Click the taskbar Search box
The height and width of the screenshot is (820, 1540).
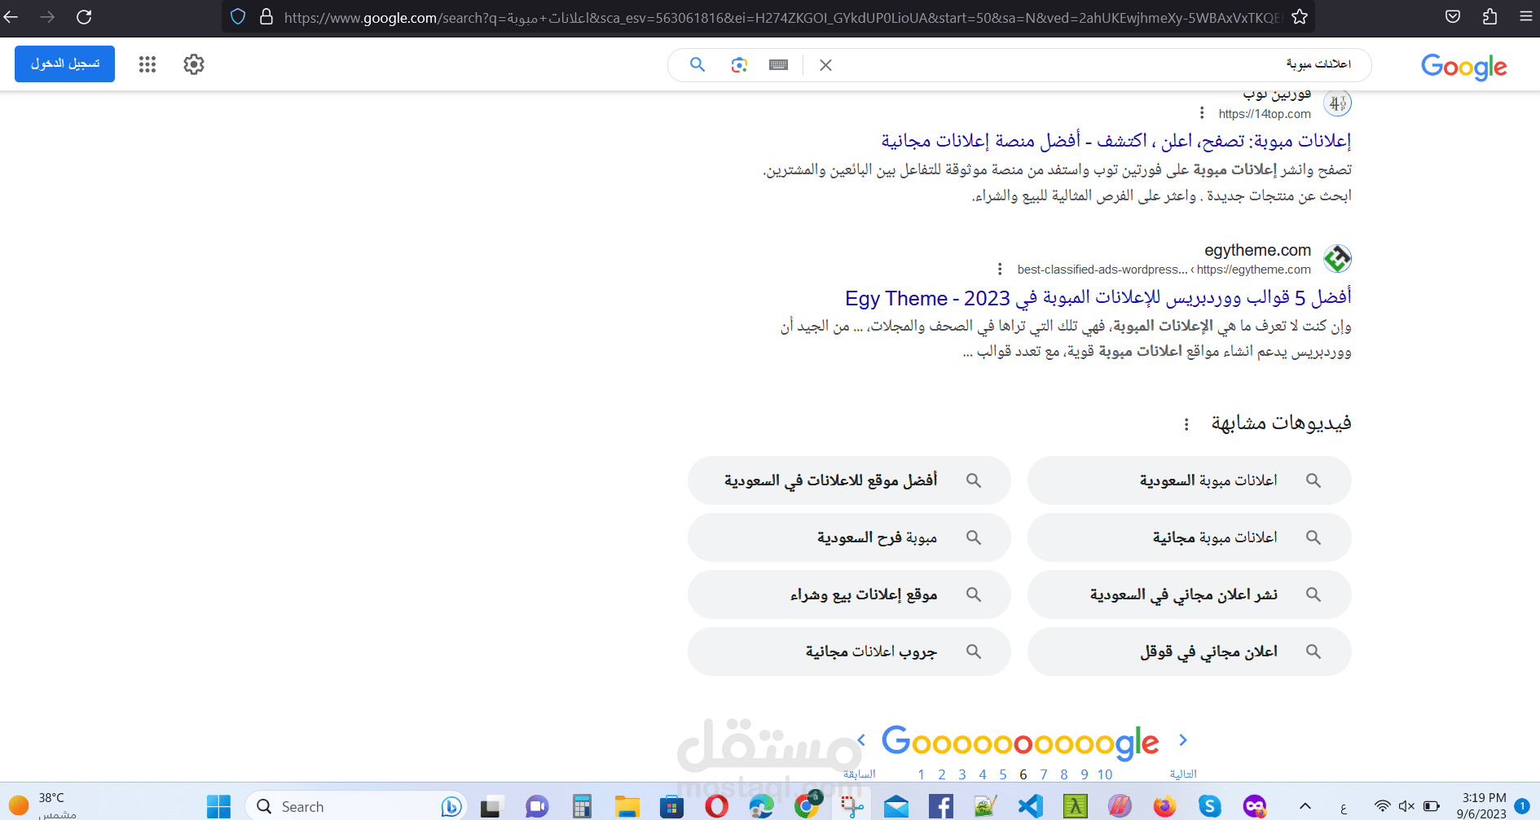(356, 806)
